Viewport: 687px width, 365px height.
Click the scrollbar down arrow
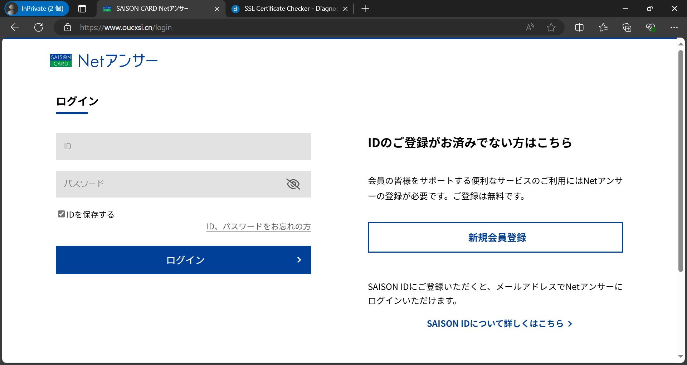(x=681, y=356)
